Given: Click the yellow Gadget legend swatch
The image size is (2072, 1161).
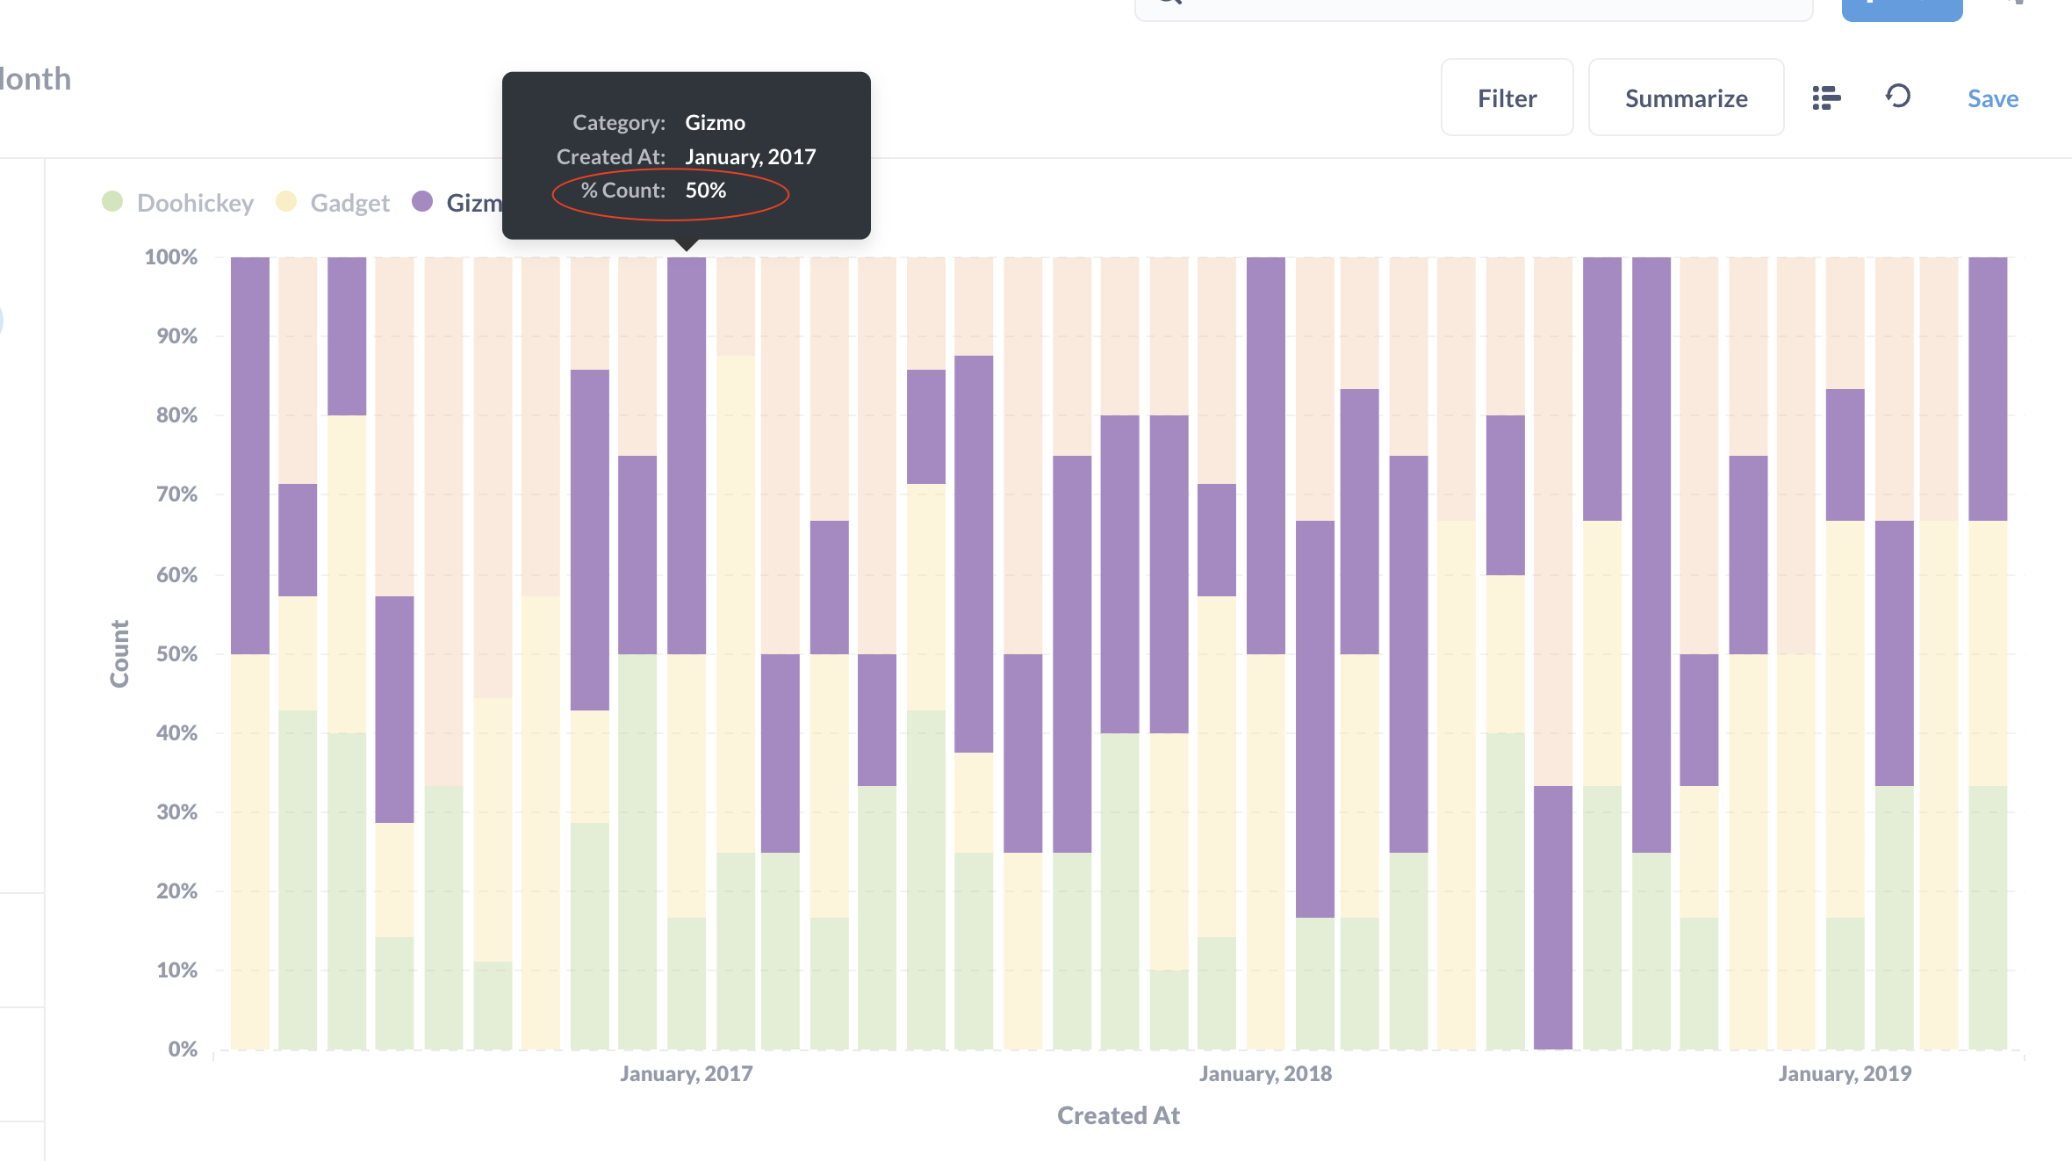Looking at the screenshot, I should (285, 201).
